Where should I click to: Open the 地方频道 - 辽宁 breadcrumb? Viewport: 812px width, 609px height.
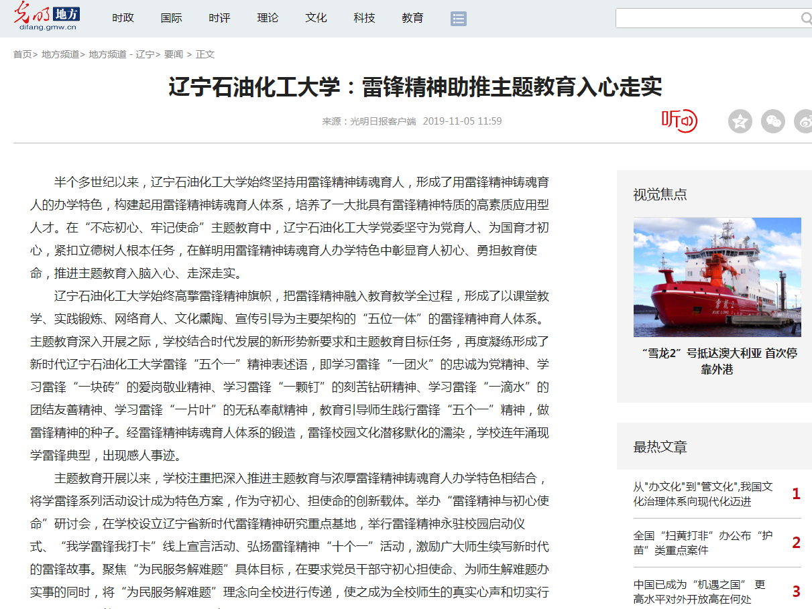121,54
